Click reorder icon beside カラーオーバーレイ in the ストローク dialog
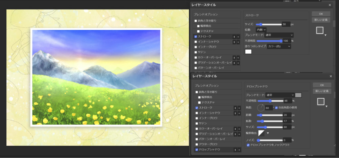Screen dimensions: 339x158 coord(234,57)
